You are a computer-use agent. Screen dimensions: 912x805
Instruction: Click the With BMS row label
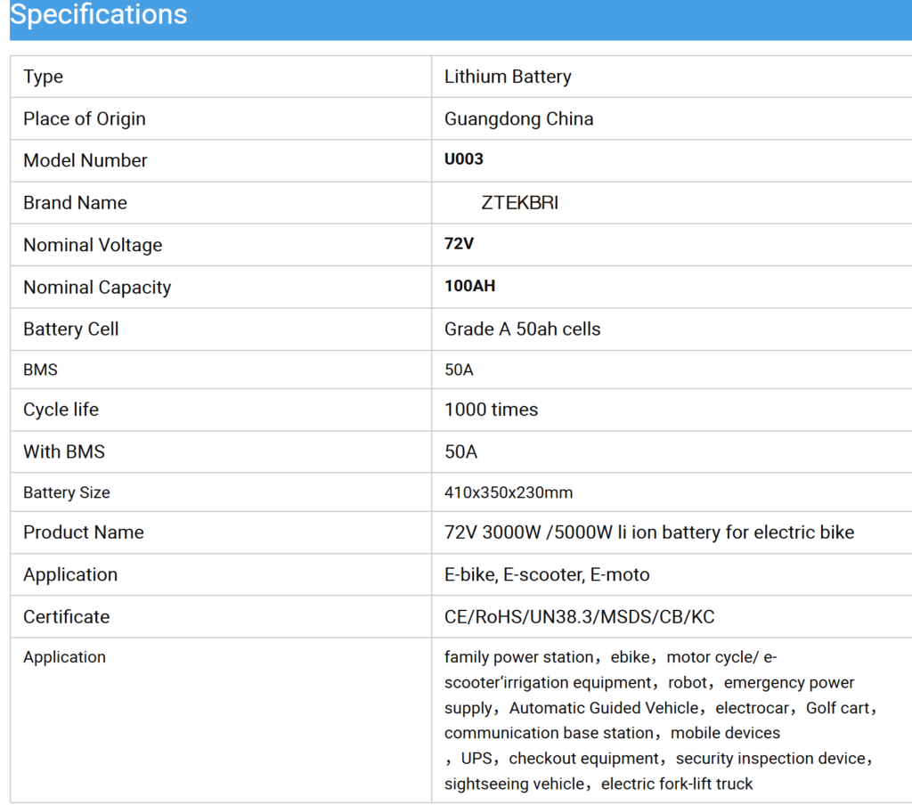point(64,451)
